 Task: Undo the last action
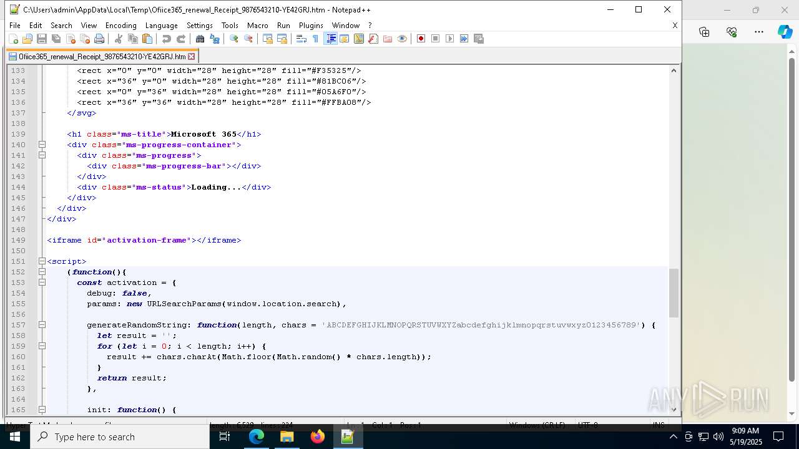tap(166, 39)
